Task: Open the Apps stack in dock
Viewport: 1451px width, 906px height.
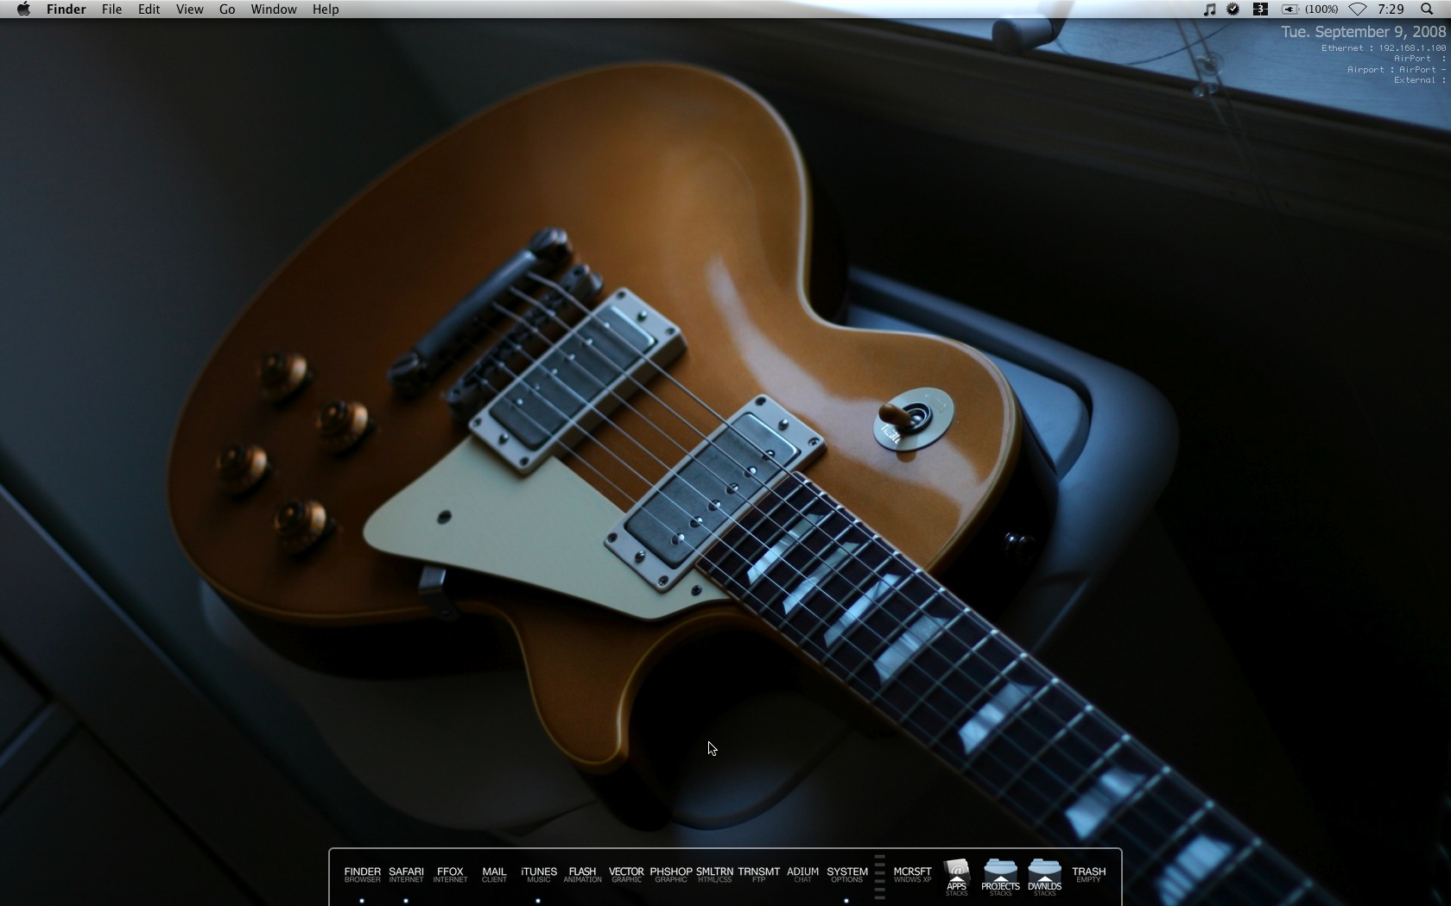Action: click(956, 878)
